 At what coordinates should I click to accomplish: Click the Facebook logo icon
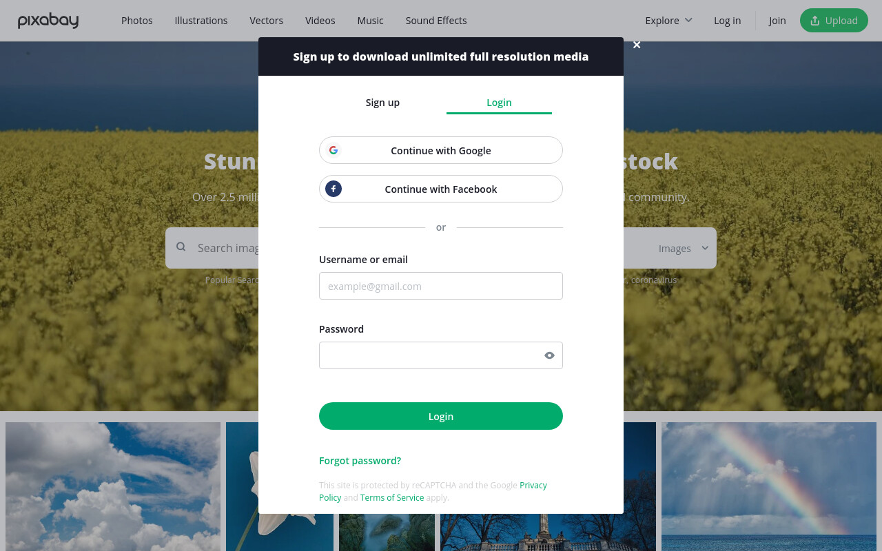[x=334, y=189]
